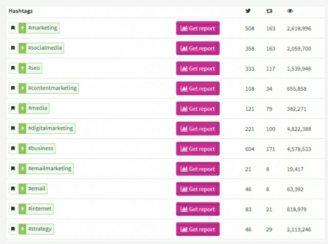Sort by Twitter bird column icon

tap(248, 11)
